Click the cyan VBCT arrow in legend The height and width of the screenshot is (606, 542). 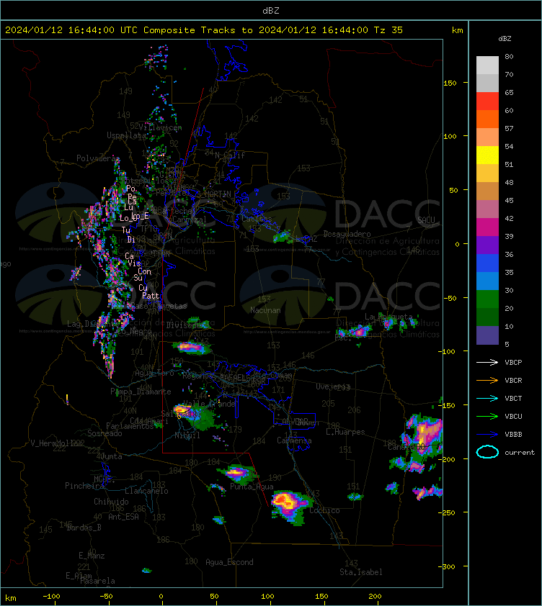[x=487, y=398]
